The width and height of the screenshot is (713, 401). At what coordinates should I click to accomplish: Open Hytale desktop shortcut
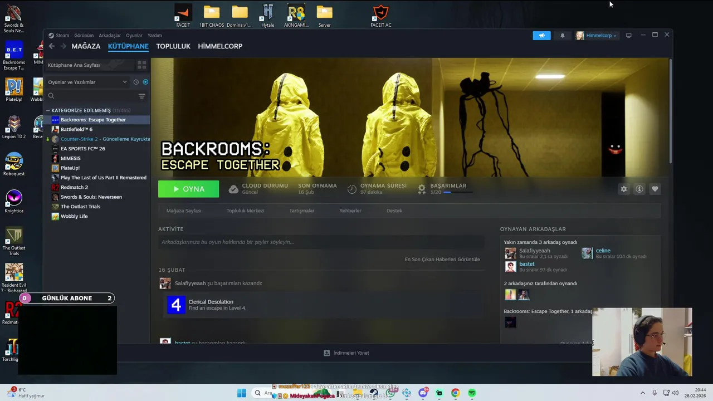[x=268, y=16]
